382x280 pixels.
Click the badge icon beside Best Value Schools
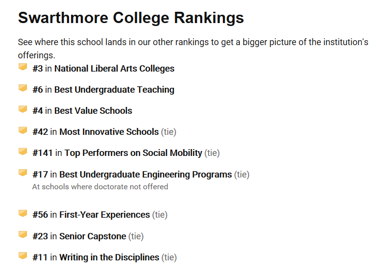point(23,109)
